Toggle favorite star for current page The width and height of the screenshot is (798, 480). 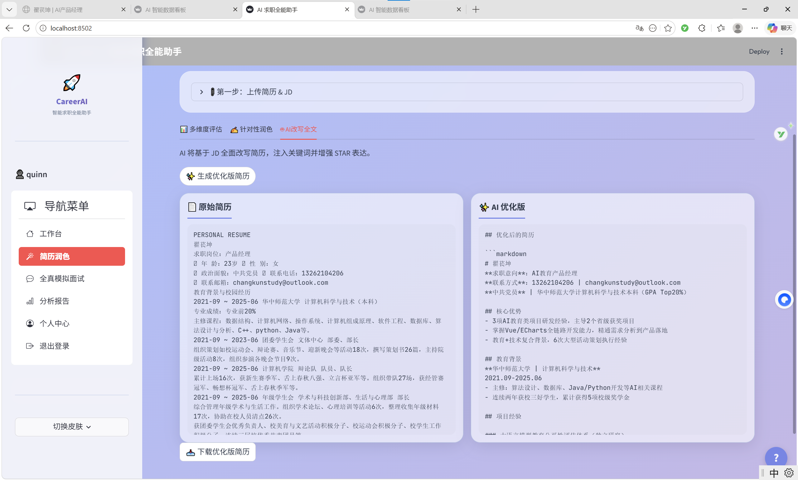tap(667, 28)
